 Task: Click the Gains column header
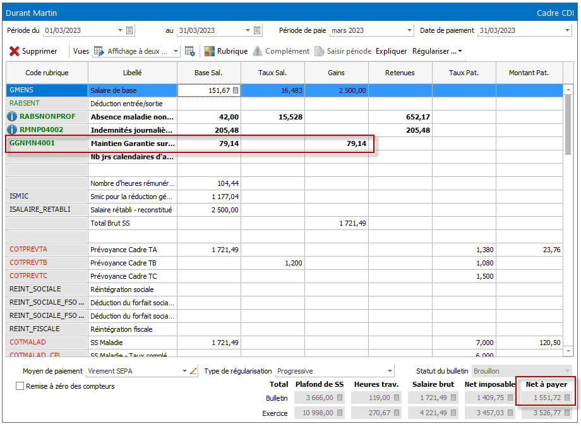point(336,73)
